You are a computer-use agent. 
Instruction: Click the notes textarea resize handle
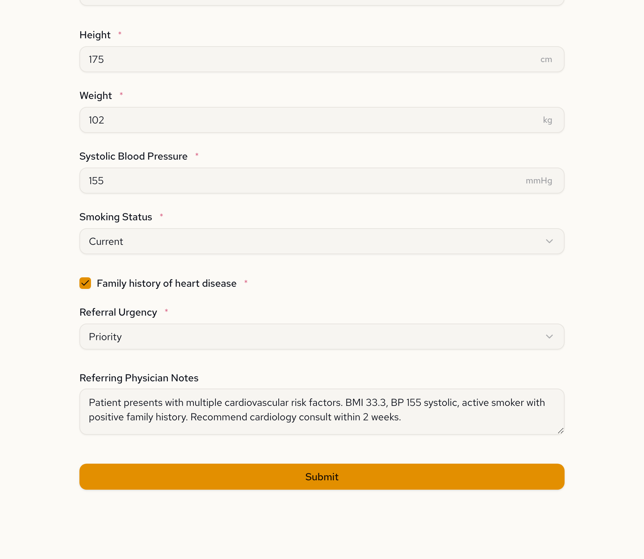coord(561,430)
